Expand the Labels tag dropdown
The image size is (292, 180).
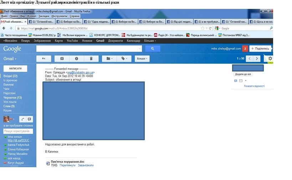(124, 58)
